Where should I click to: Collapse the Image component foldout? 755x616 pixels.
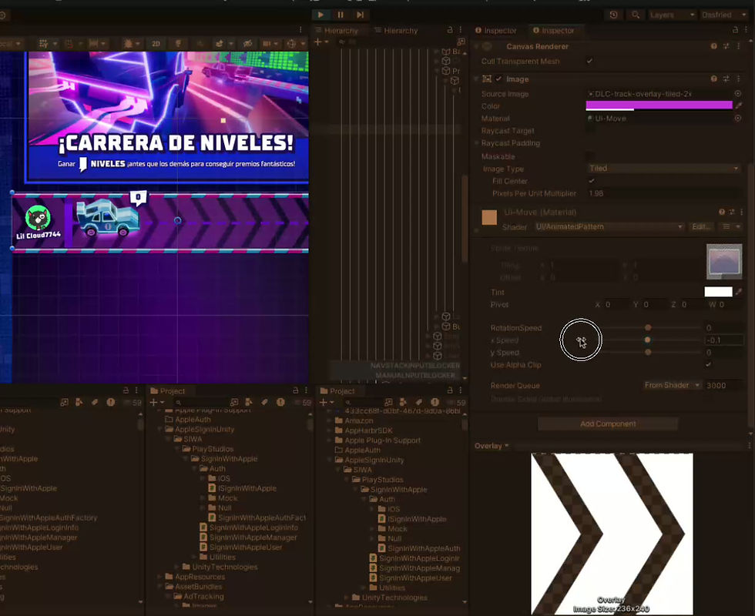[x=477, y=79]
